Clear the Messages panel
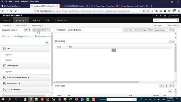 [x=162, y=86]
